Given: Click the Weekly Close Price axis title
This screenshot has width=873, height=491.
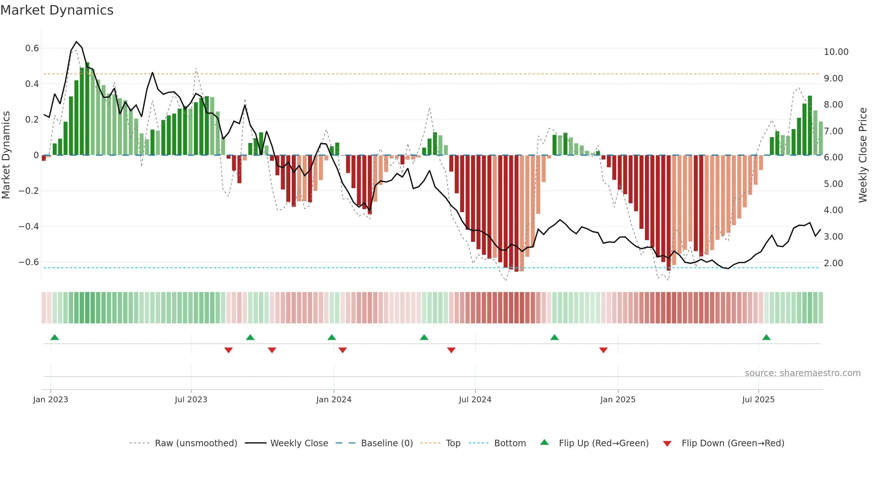Looking at the screenshot, I should click(x=863, y=155).
